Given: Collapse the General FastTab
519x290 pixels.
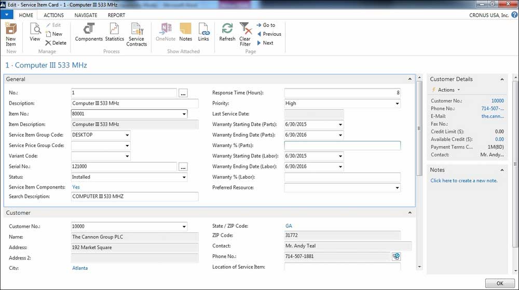Looking at the screenshot, I should [x=410, y=79].
